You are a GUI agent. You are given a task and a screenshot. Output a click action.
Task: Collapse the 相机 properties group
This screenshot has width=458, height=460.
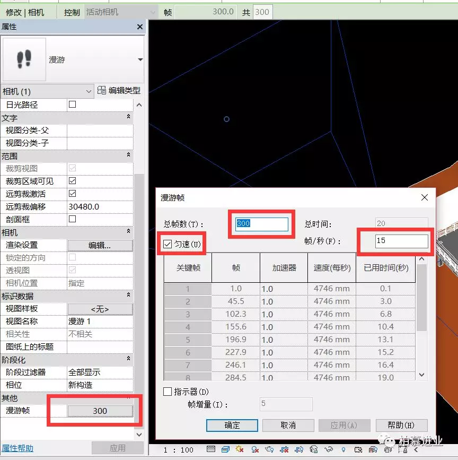click(128, 231)
